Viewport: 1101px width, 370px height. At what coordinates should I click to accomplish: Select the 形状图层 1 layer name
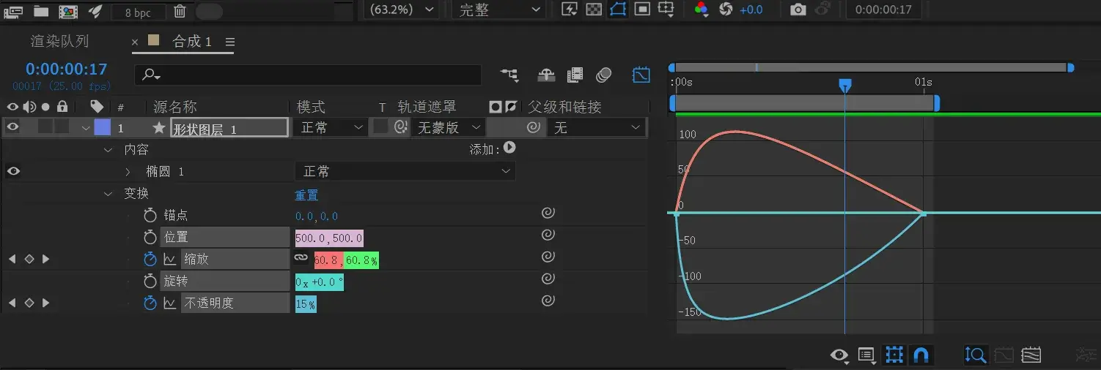click(x=229, y=128)
